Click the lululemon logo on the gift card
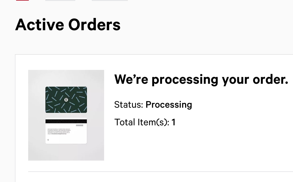Screen dimensions: 293x182 (66, 100)
